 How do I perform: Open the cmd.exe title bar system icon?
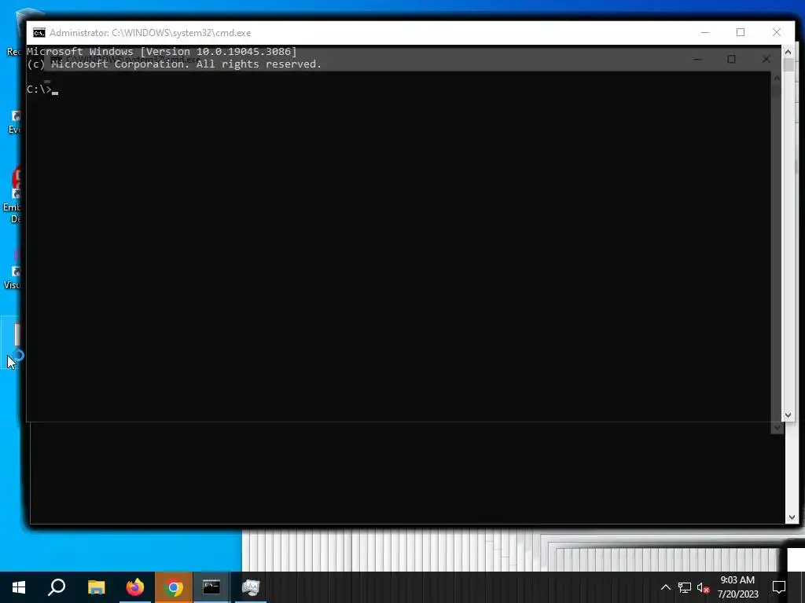coord(39,33)
